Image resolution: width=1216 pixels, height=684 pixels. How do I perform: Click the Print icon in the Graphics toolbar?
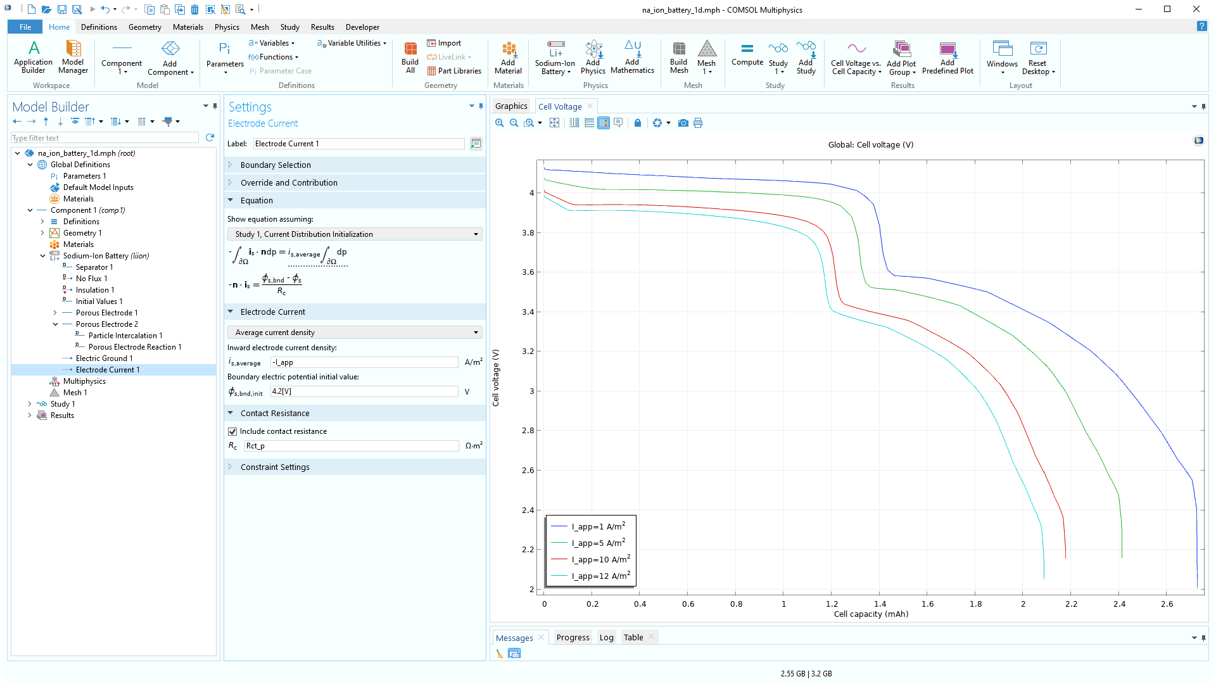[x=698, y=122]
